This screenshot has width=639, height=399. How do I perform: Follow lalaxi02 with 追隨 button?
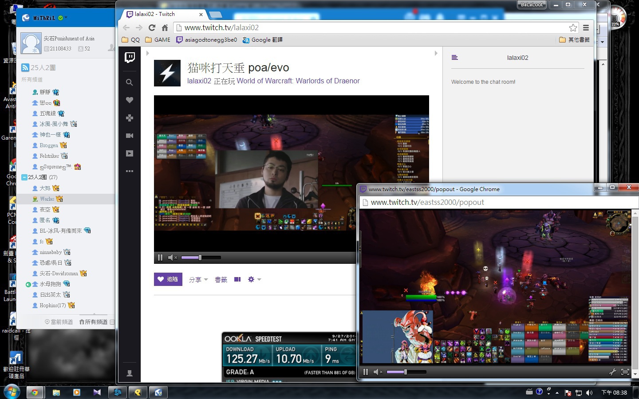pyautogui.click(x=168, y=279)
